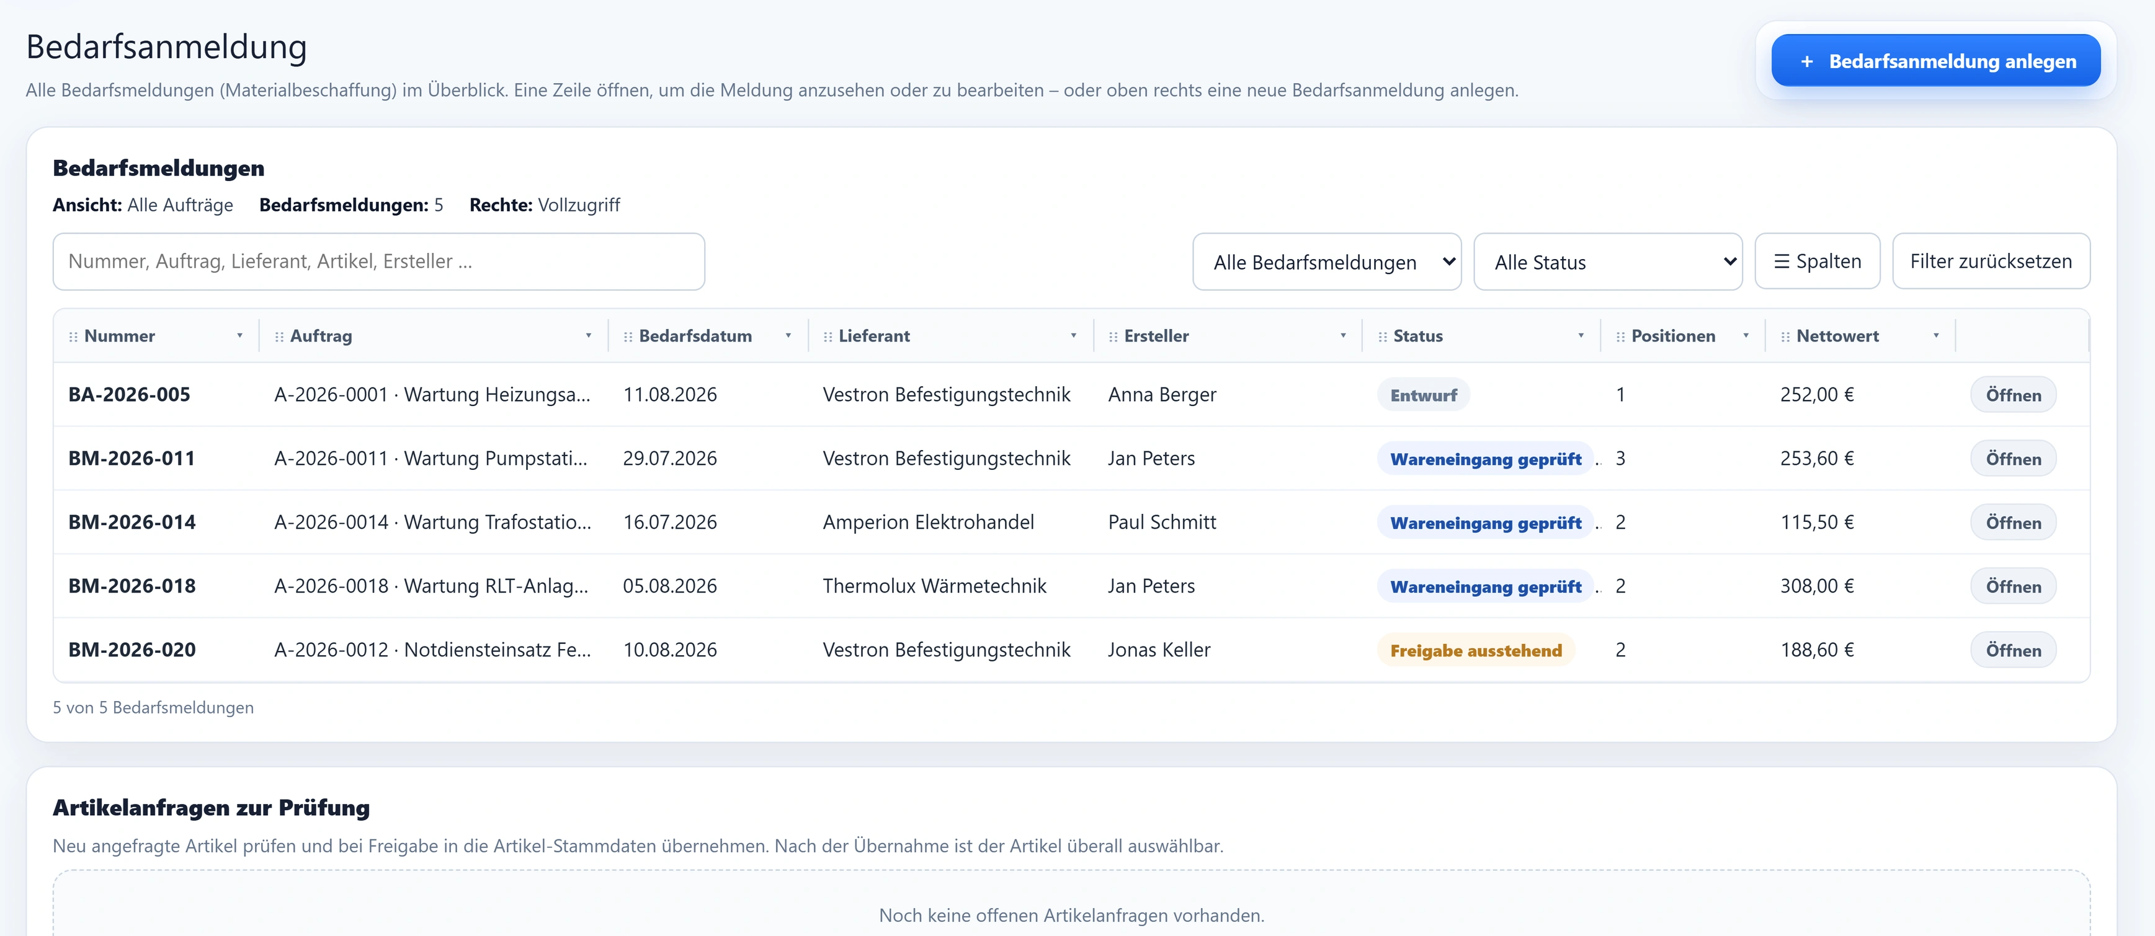The image size is (2155, 936).
Task: Click the drag handle of the Nummer column
Action: (x=74, y=337)
